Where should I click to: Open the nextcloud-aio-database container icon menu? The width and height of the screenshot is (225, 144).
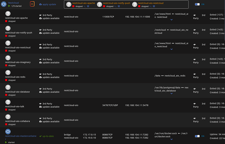[8, 87]
